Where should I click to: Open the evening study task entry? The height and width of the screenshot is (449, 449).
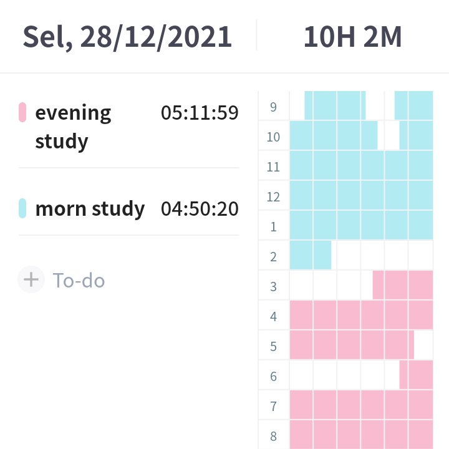pos(129,127)
